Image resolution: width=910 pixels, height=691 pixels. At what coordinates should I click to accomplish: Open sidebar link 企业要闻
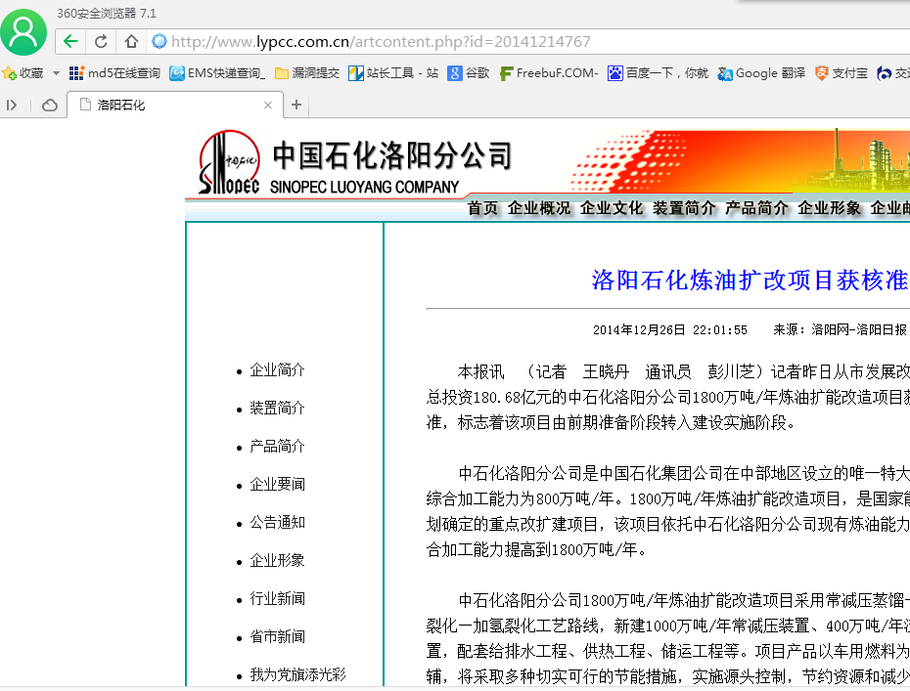[x=277, y=484]
